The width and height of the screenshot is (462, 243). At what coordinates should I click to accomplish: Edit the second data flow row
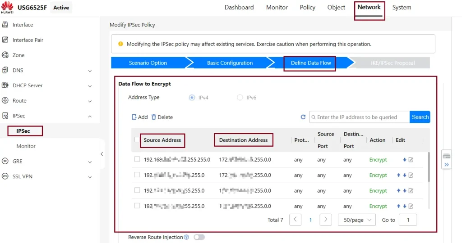tap(411, 175)
